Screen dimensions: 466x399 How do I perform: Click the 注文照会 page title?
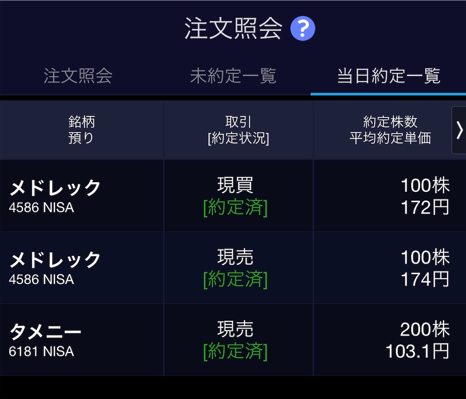coord(233,28)
